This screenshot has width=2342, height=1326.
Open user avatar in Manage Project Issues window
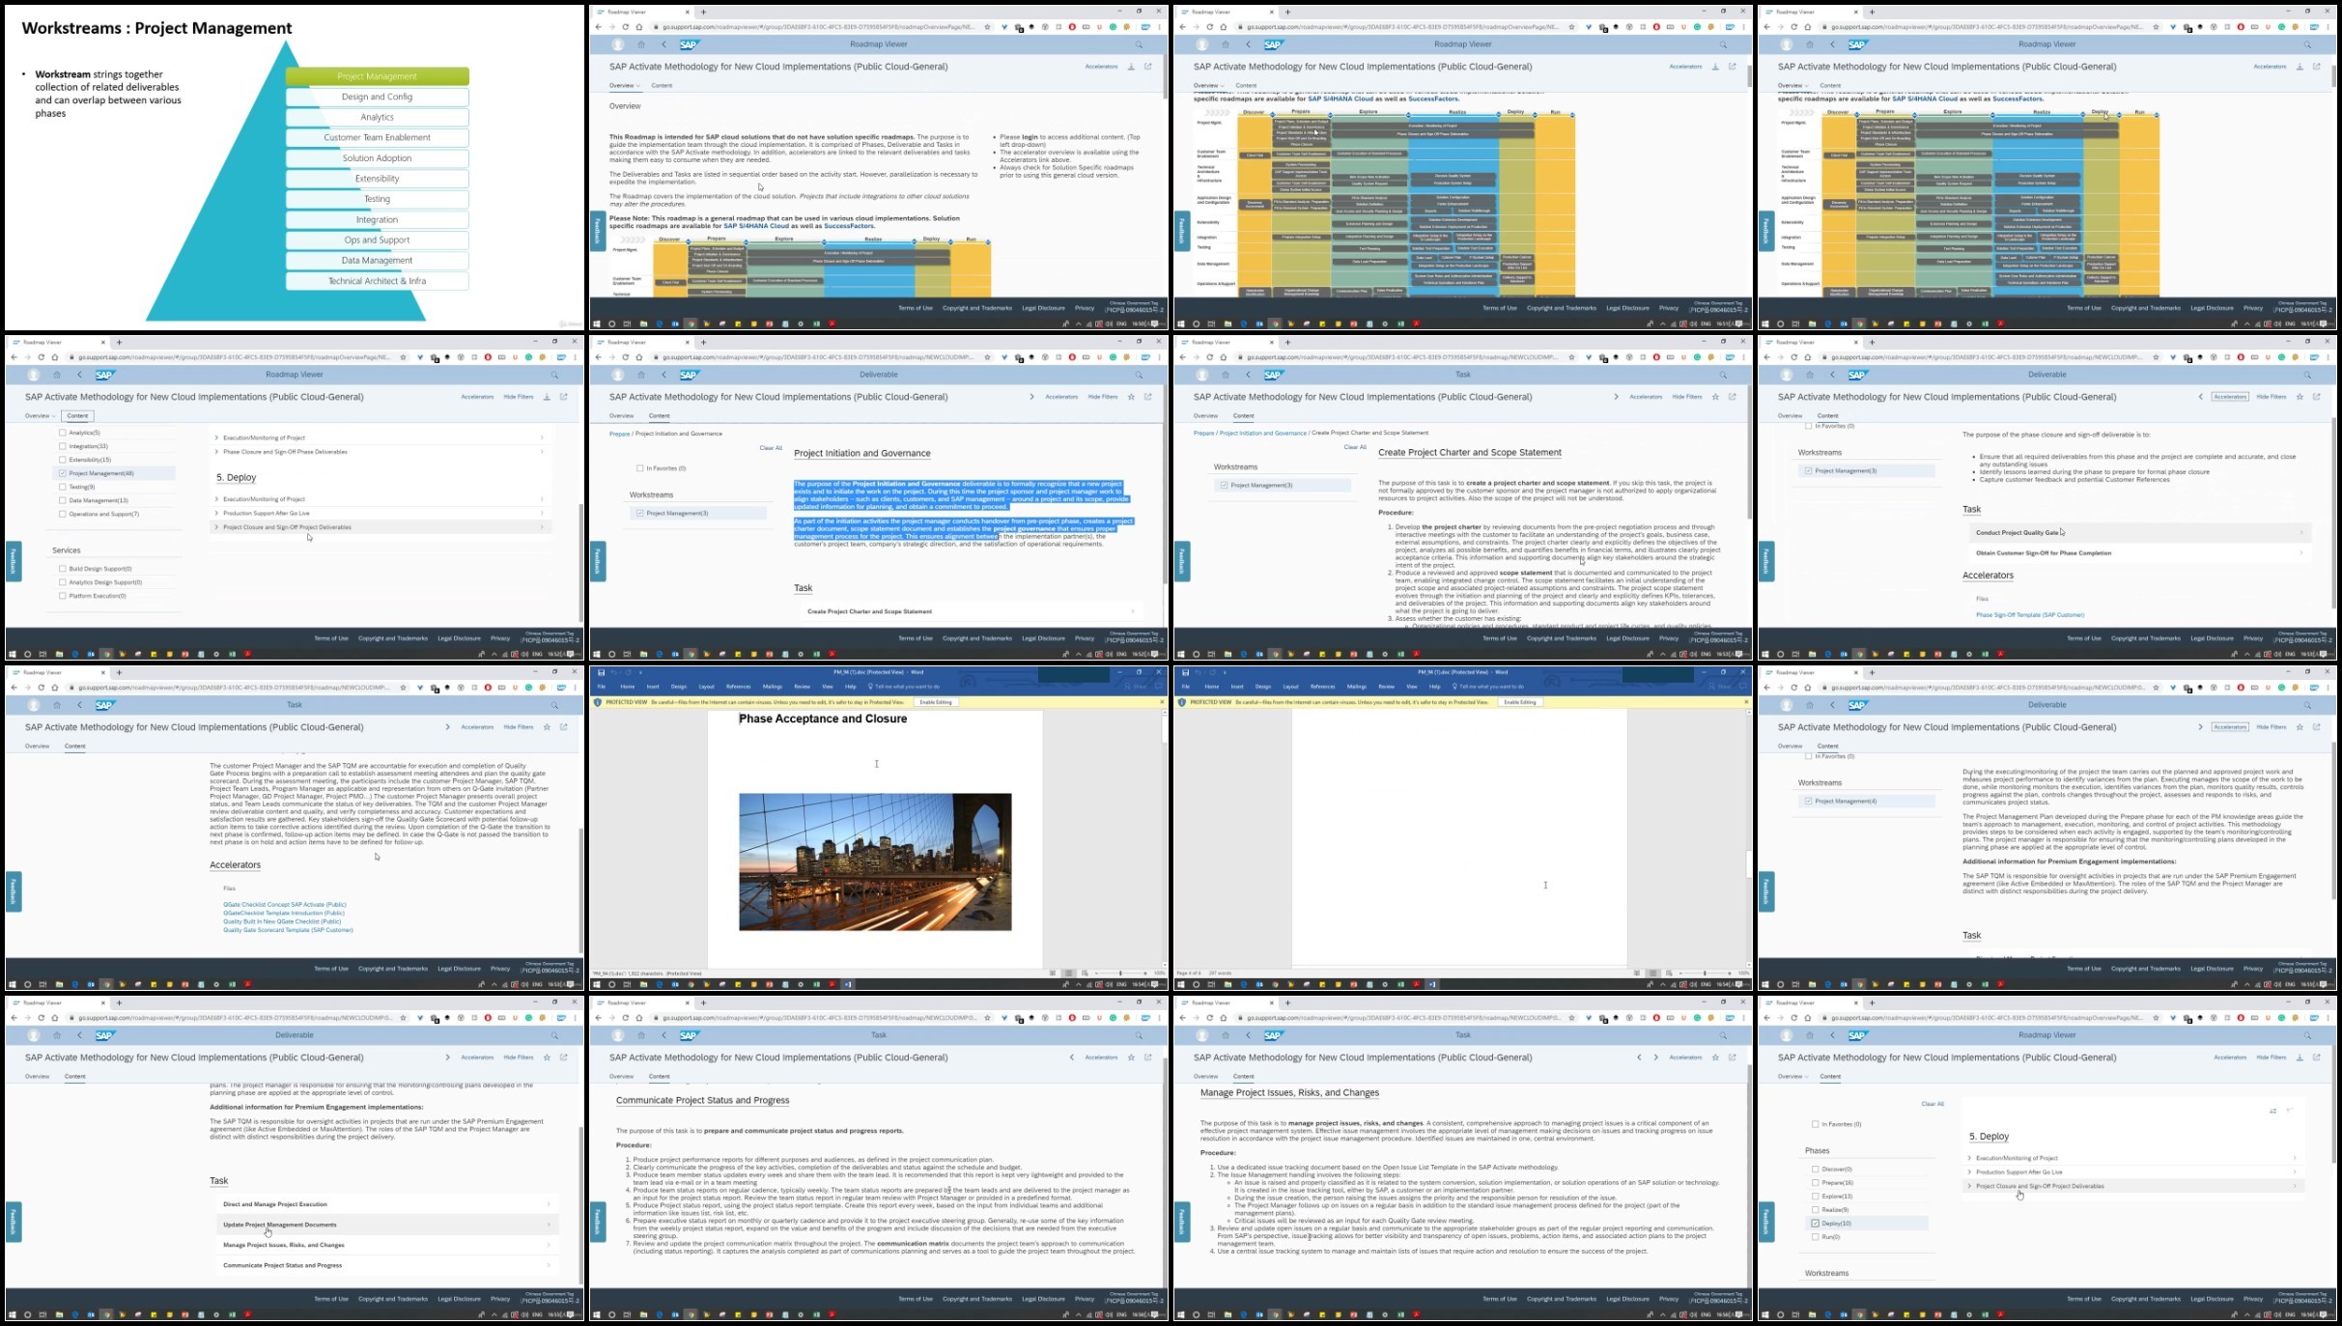pos(1201,1035)
